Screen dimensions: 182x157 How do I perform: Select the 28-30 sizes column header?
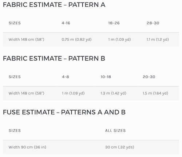tap(153, 23)
